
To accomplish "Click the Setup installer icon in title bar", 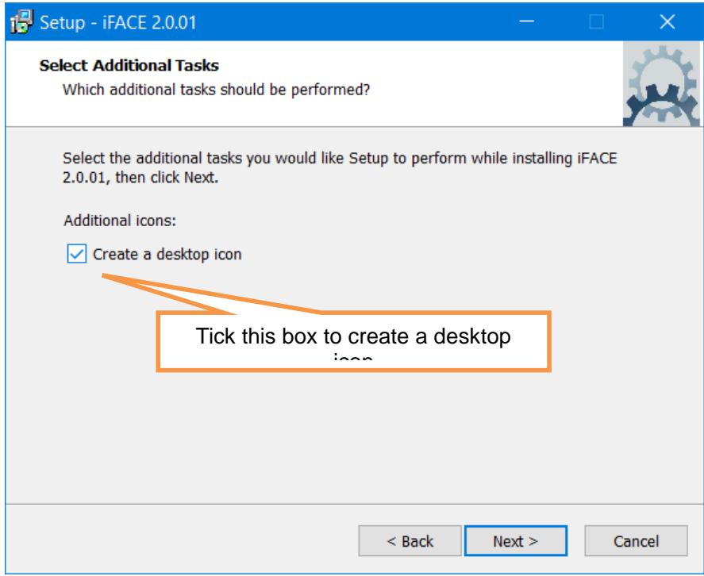I will click(x=21, y=21).
